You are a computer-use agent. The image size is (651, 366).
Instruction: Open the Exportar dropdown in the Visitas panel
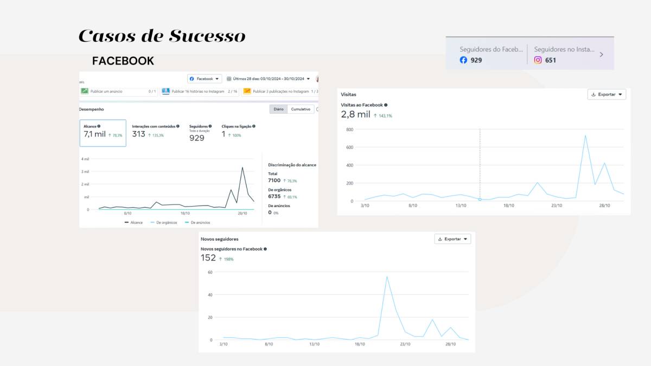607,94
